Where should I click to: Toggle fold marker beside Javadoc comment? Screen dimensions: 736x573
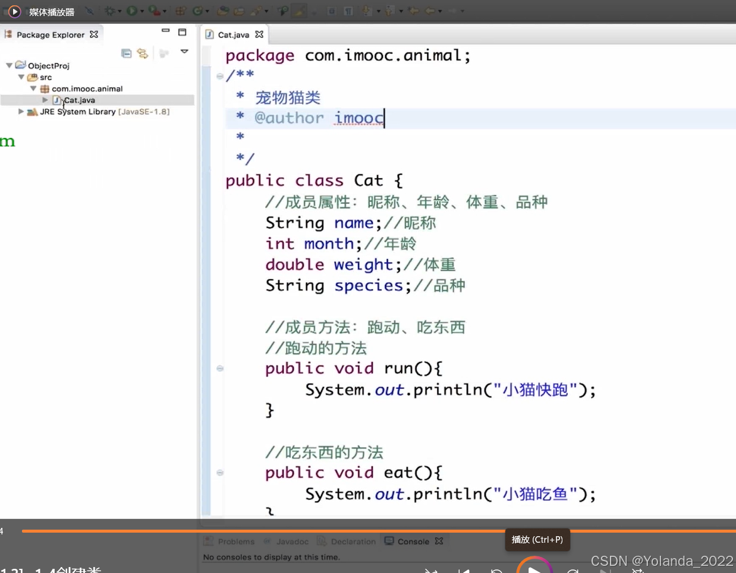point(220,76)
